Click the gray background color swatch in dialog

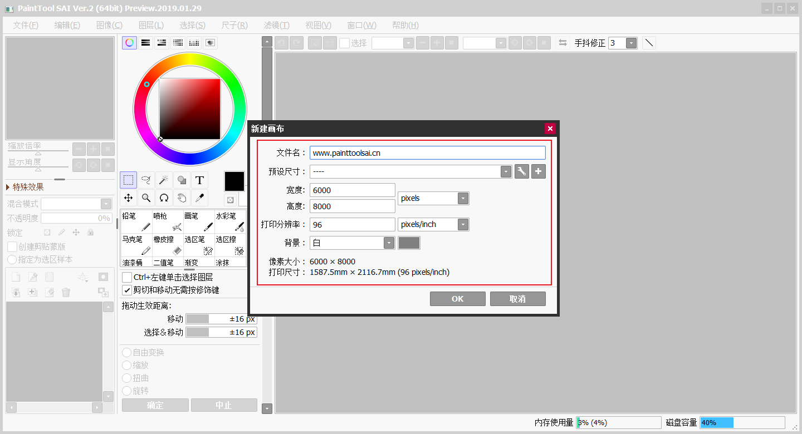[409, 243]
